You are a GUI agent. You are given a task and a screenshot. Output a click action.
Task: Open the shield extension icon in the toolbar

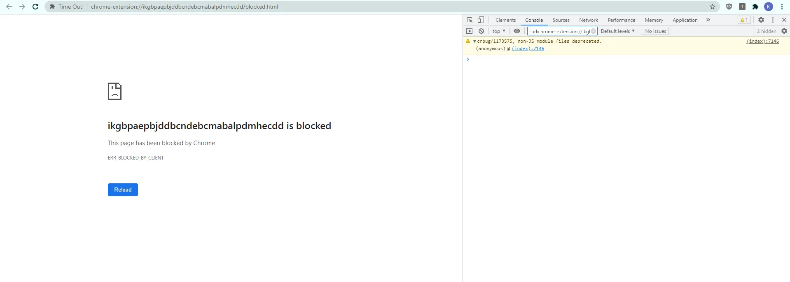[x=729, y=7]
